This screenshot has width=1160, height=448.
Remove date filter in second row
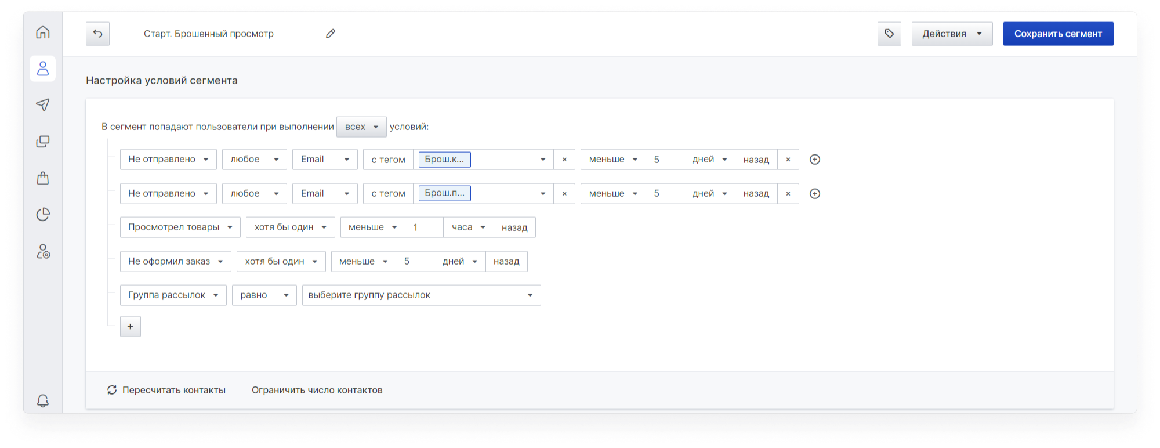788,194
